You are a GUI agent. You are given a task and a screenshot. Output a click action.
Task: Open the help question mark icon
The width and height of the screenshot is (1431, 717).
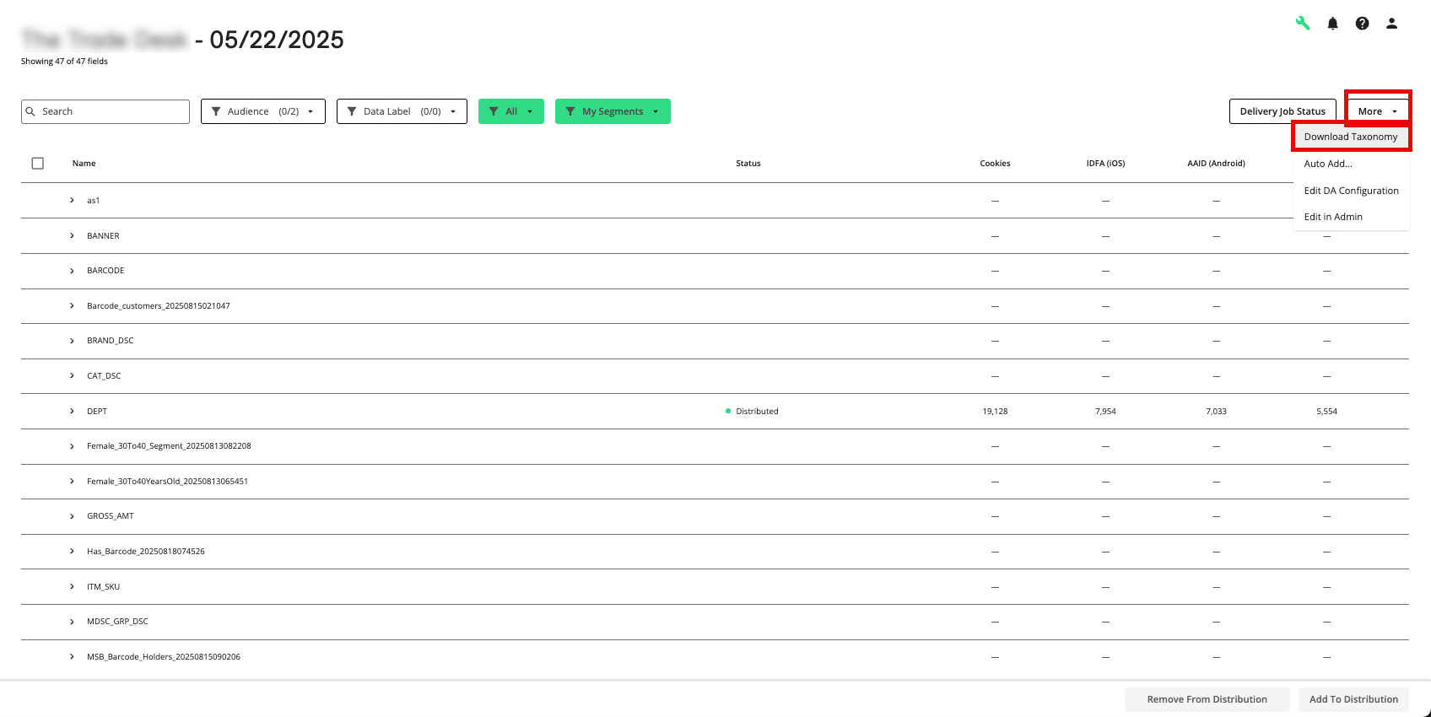(x=1362, y=24)
